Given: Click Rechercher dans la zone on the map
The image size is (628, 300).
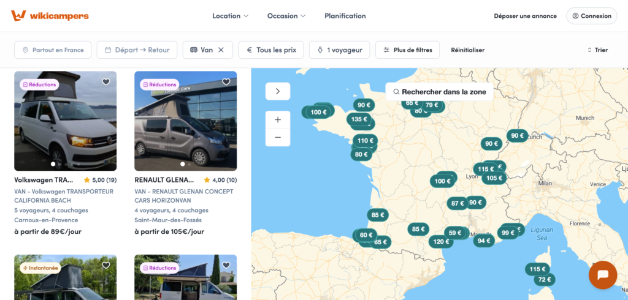Looking at the screenshot, I should [x=439, y=92].
